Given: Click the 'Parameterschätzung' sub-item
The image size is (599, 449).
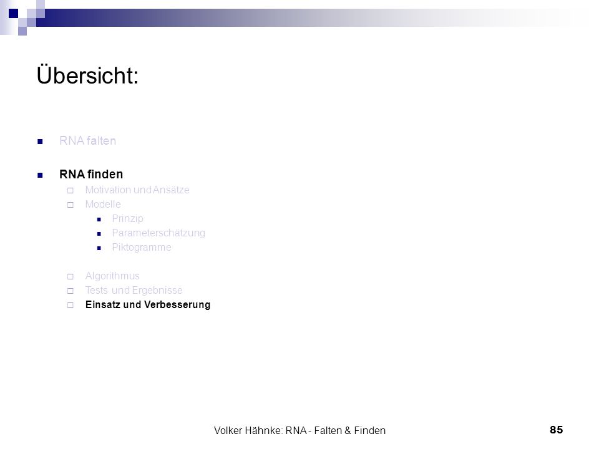Looking at the screenshot, I should [158, 233].
